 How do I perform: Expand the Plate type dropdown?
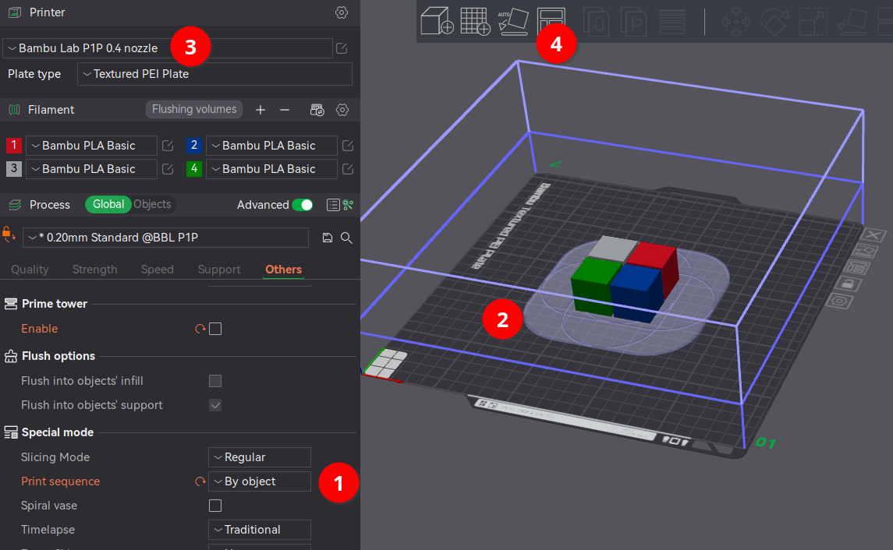click(x=214, y=74)
